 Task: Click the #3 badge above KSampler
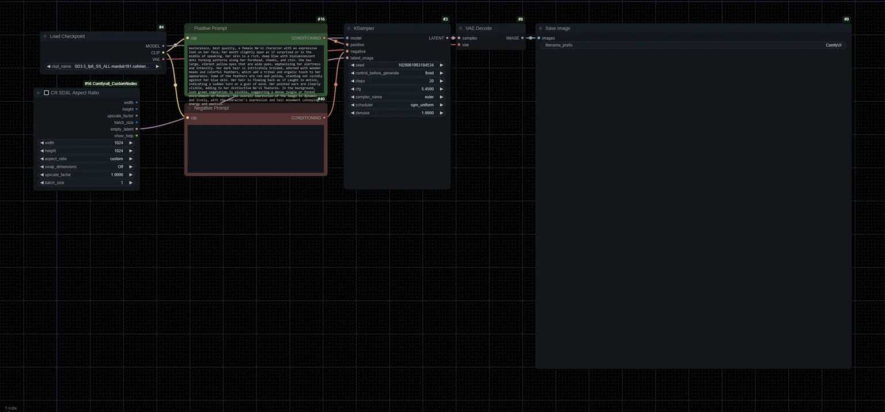pyautogui.click(x=445, y=19)
